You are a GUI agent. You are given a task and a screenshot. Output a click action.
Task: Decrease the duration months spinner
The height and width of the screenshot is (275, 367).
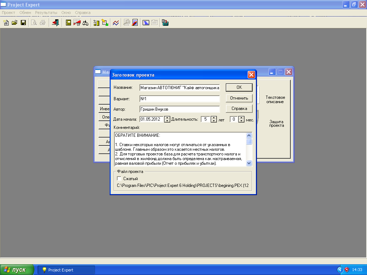(241, 121)
